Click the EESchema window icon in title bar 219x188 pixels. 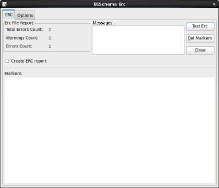pos(5,4)
